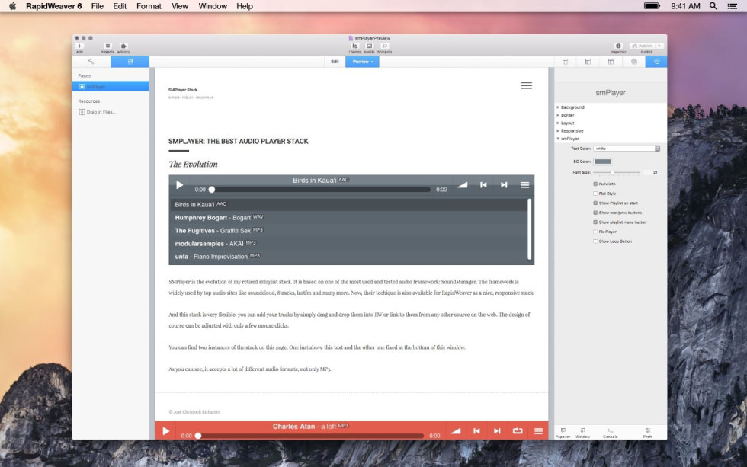Open the Prefs icon in inspector footer
The height and width of the screenshot is (467, 747).
pyautogui.click(x=648, y=432)
